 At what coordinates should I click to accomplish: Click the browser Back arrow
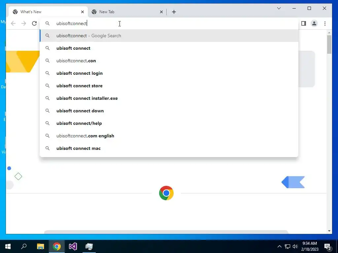point(13,23)
